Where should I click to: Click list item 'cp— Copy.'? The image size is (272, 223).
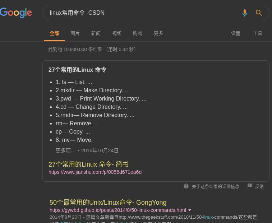(x=73, y=132)
